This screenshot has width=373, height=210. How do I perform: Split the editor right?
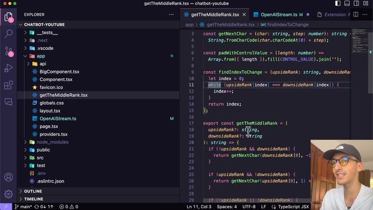[356, 15]
